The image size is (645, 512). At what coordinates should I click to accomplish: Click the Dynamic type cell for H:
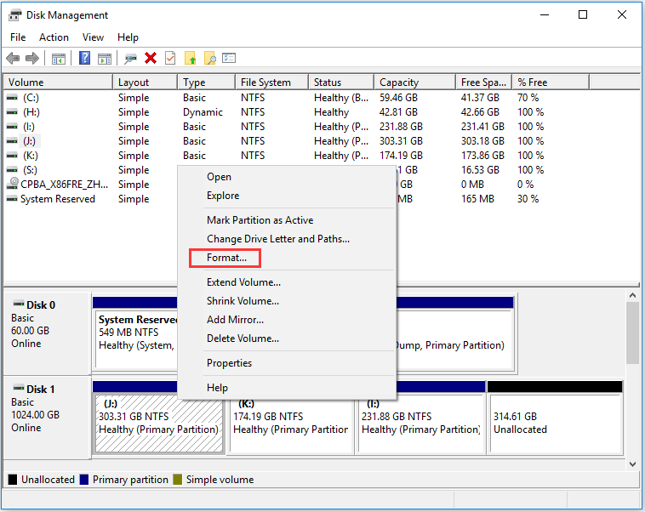coord(203,112)
